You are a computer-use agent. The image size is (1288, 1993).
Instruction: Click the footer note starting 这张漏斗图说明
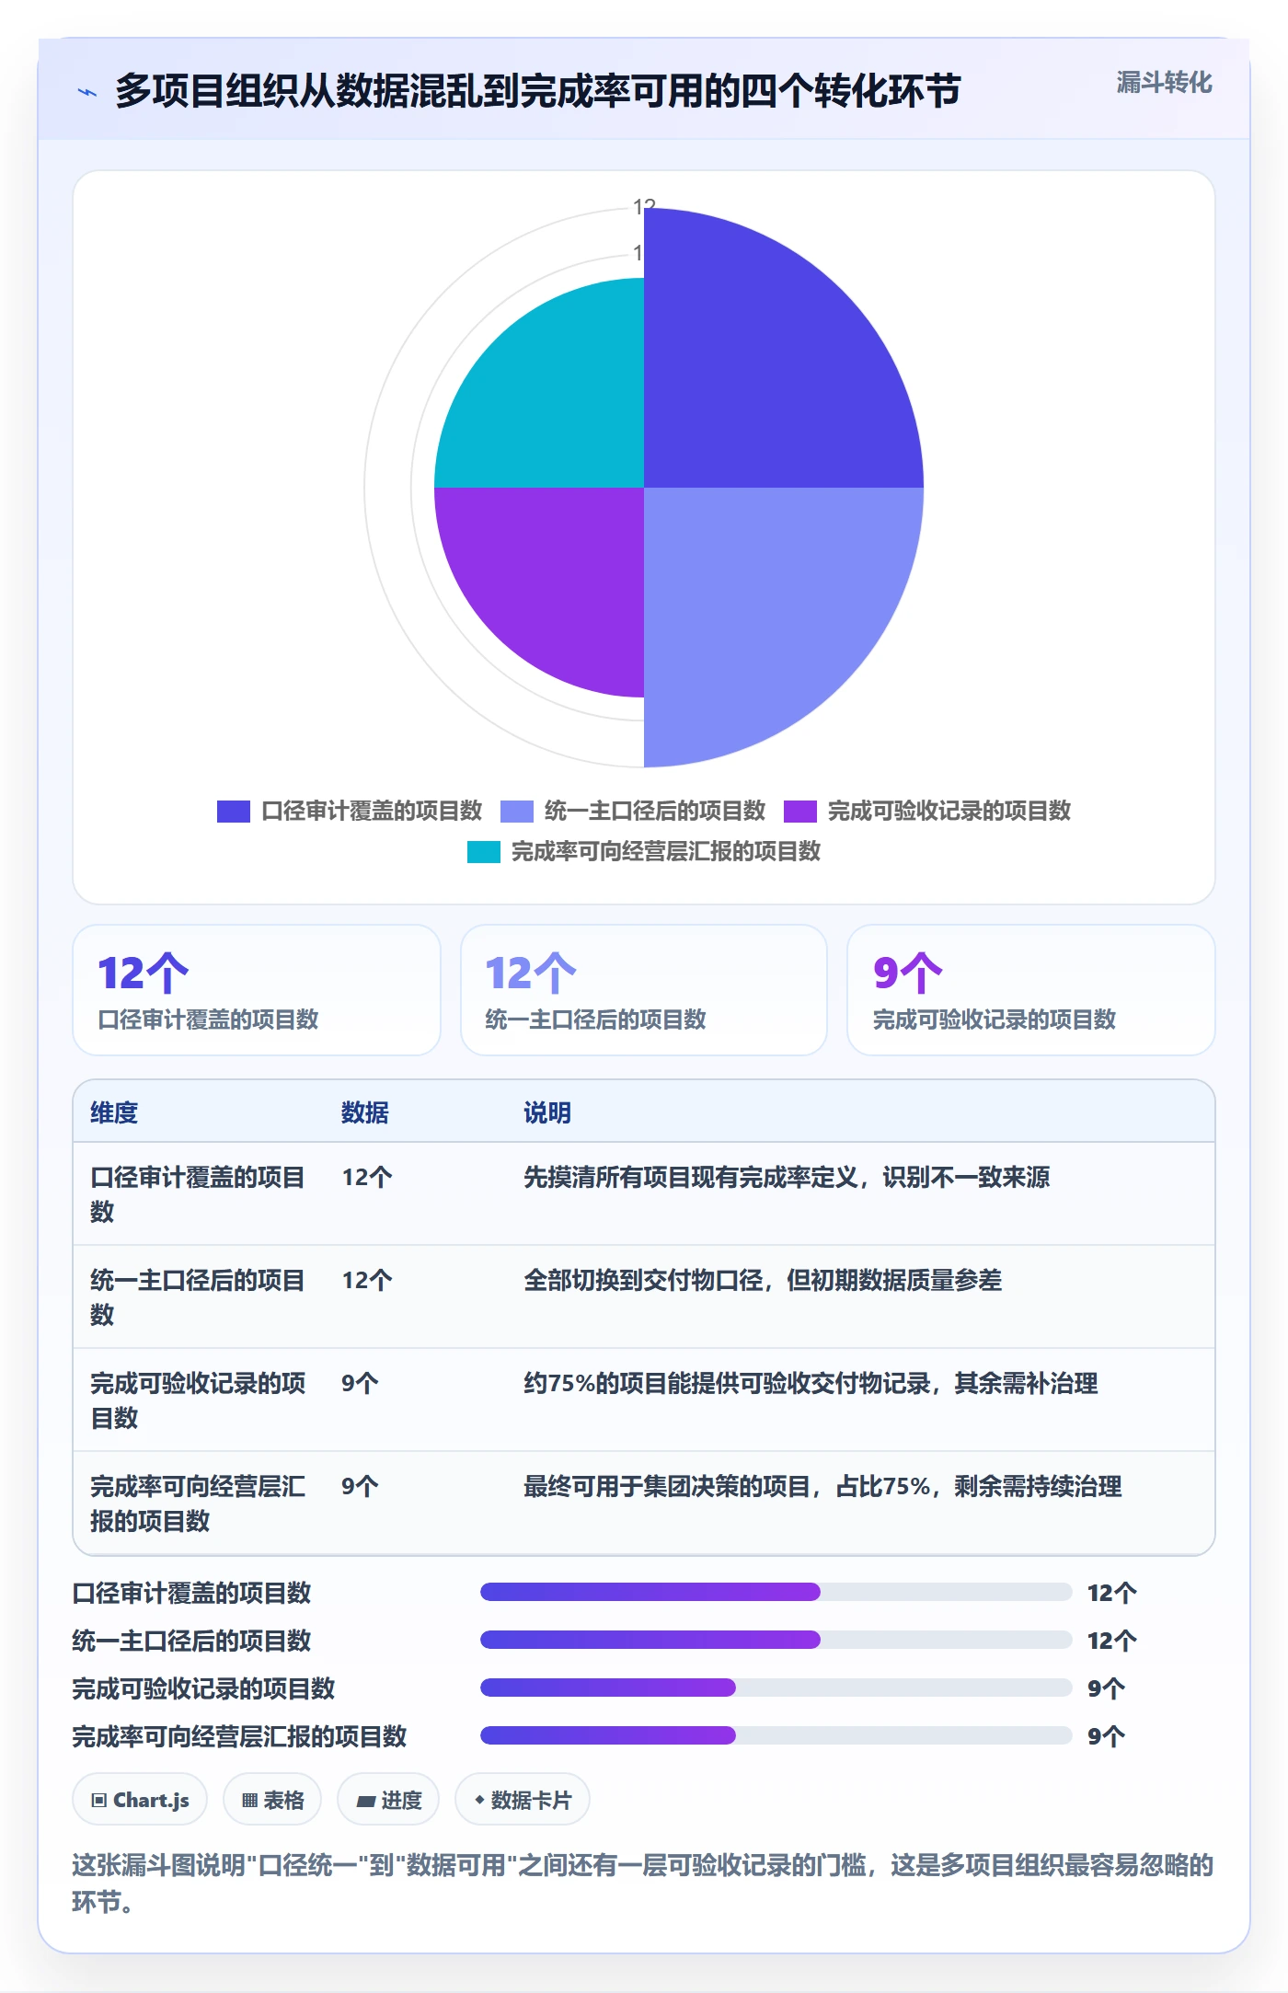[643, 1883]
